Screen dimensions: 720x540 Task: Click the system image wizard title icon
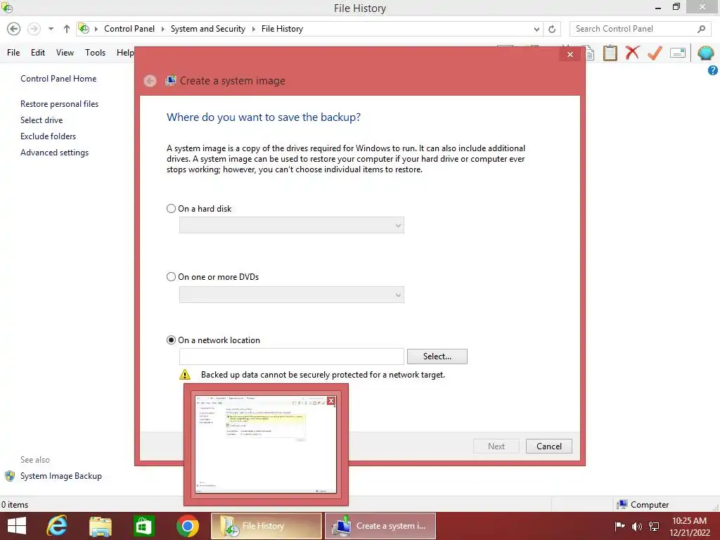coord(171,80)
